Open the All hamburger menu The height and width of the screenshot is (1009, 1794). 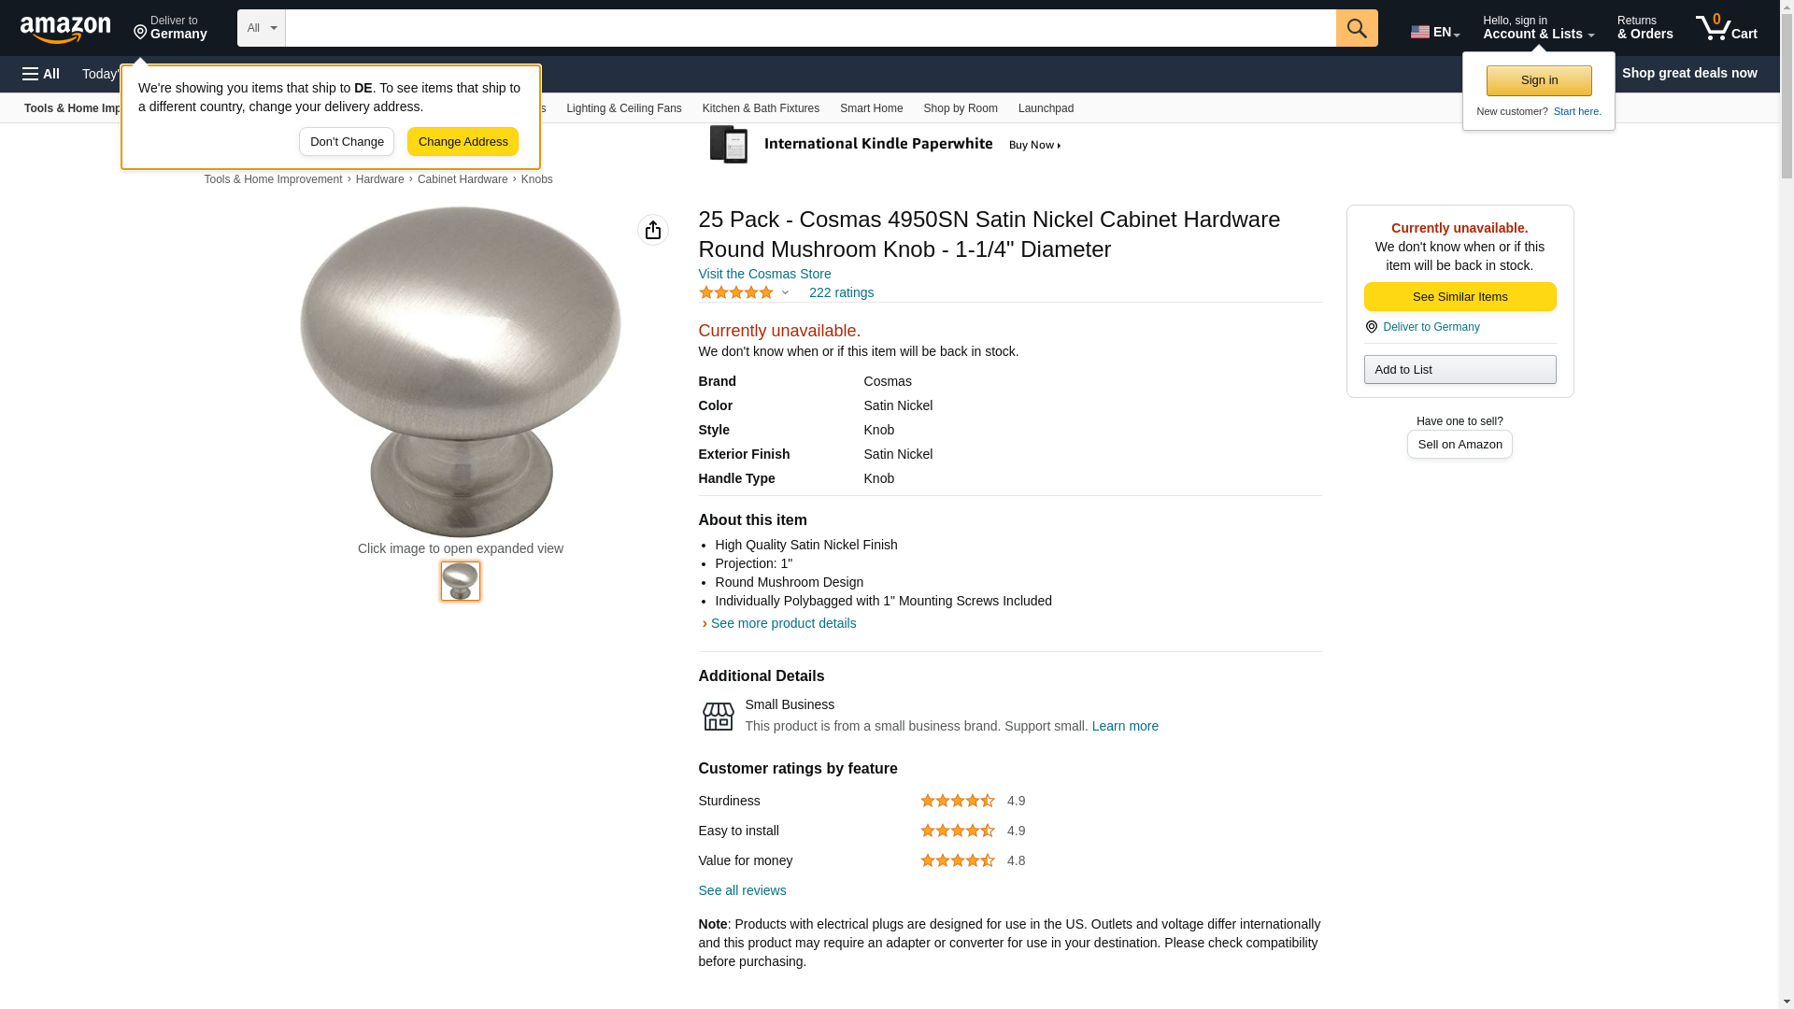(41, 74)
